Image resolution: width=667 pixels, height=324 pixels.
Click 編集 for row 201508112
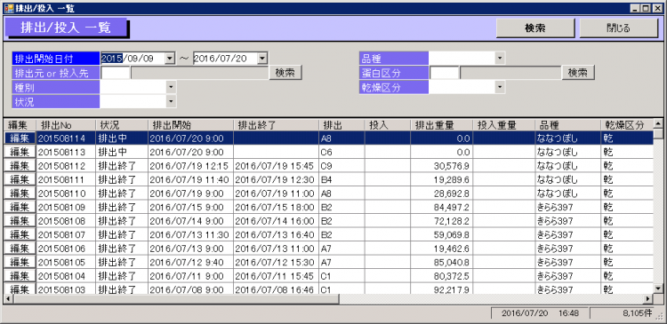click(20, 166)
